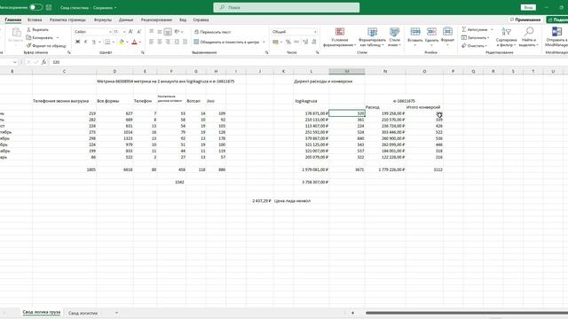Expand the font color dropdown arrow
Viewport: 568px width, 319px height.
[140, 42]
